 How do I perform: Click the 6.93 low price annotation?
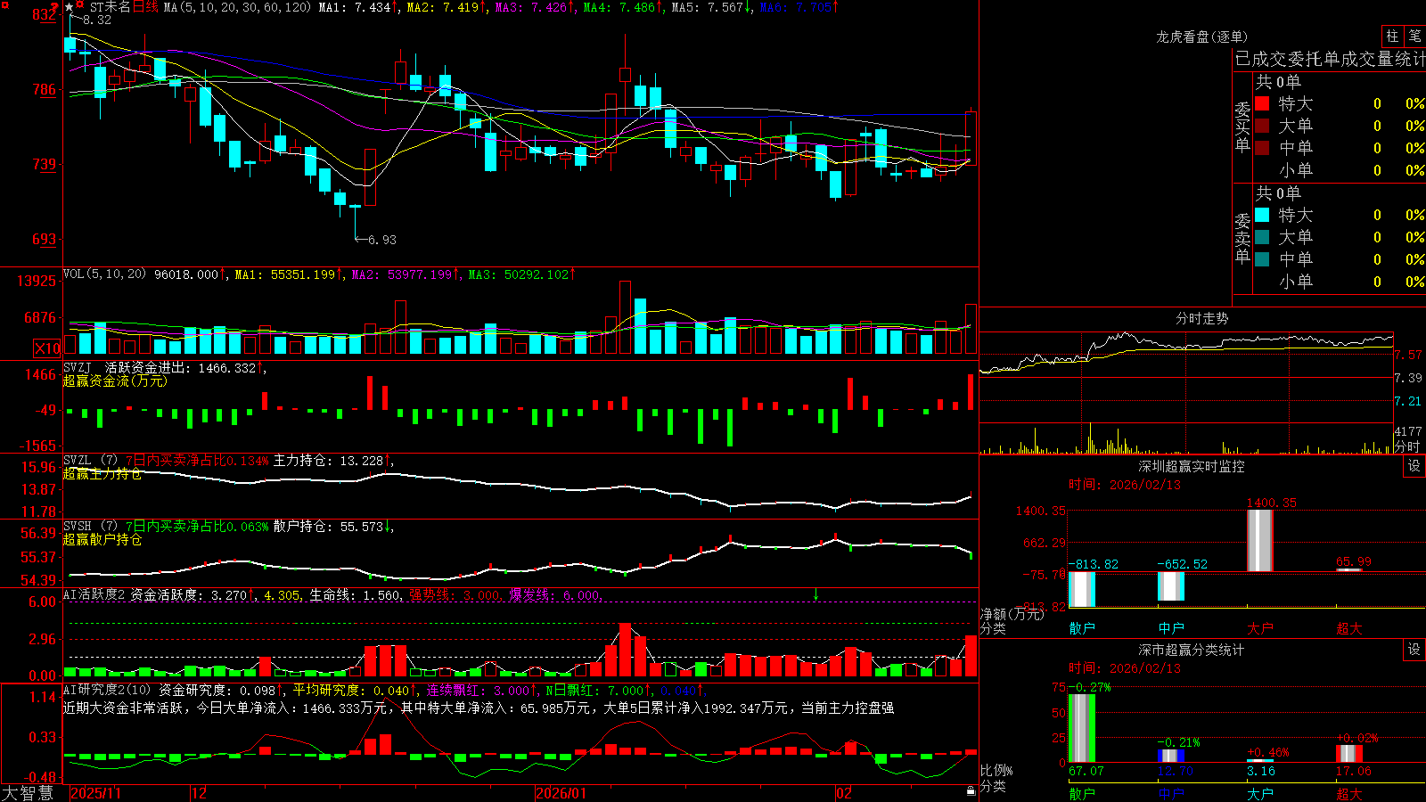click(x=381, y=240)
